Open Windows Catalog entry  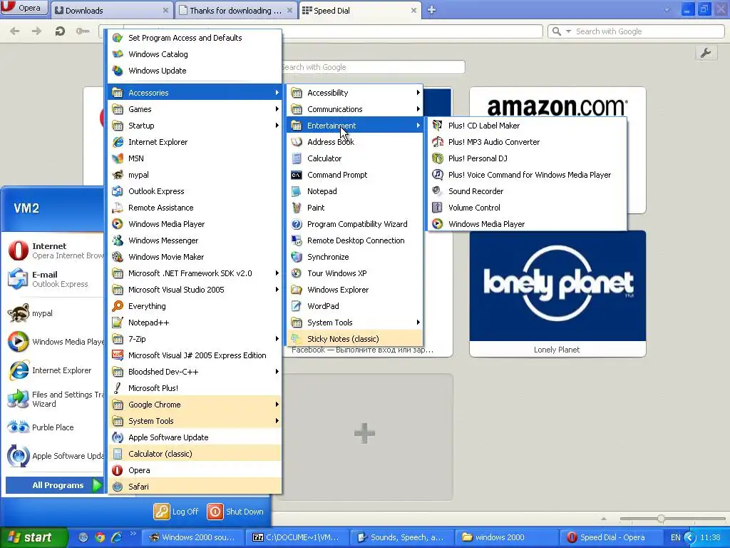point(195,54)
